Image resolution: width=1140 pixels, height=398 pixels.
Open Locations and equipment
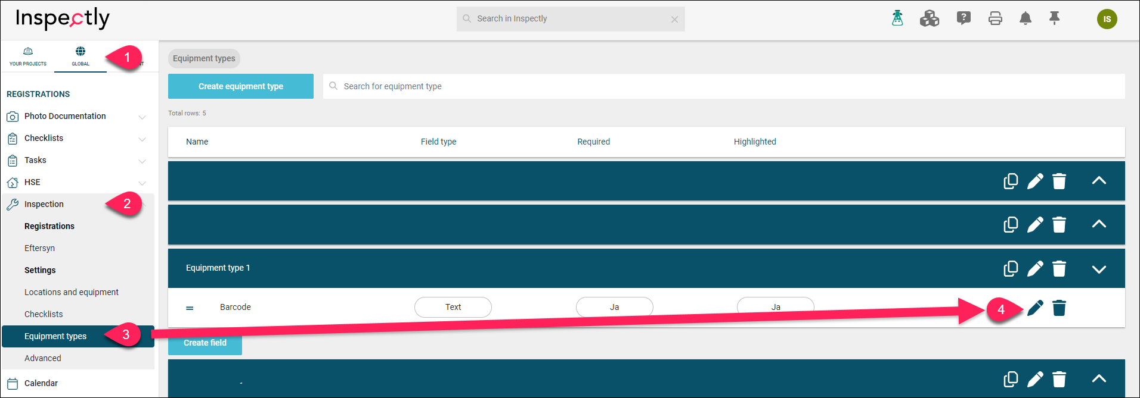pos(72,292)
